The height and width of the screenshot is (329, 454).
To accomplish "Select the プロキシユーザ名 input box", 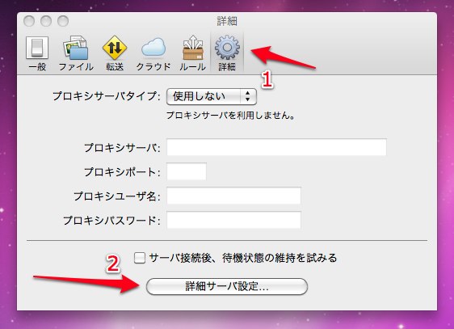I will (233, 196).
